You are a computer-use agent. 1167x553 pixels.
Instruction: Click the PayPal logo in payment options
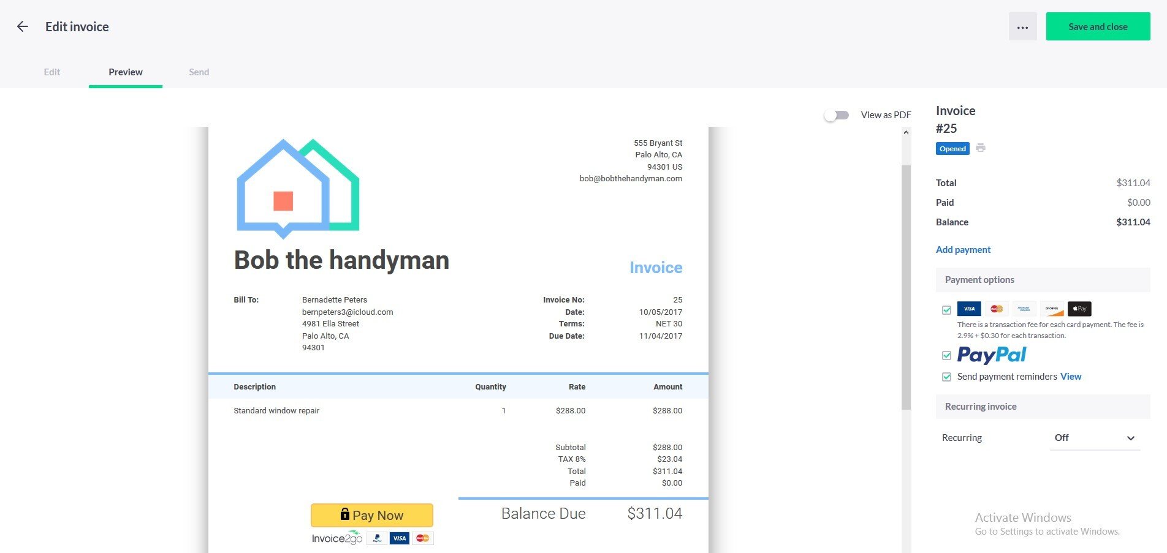tap(992, 355)
